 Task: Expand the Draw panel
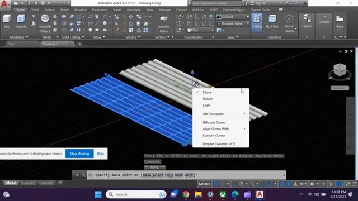click(99, 37)
